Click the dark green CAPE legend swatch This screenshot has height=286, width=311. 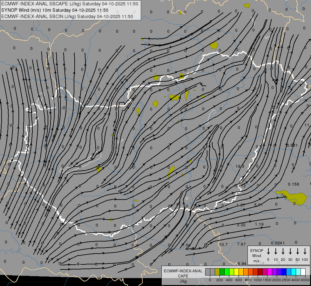[x=222, y=272]
